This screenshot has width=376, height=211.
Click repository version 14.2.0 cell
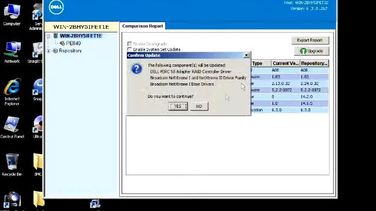[314, 97]
